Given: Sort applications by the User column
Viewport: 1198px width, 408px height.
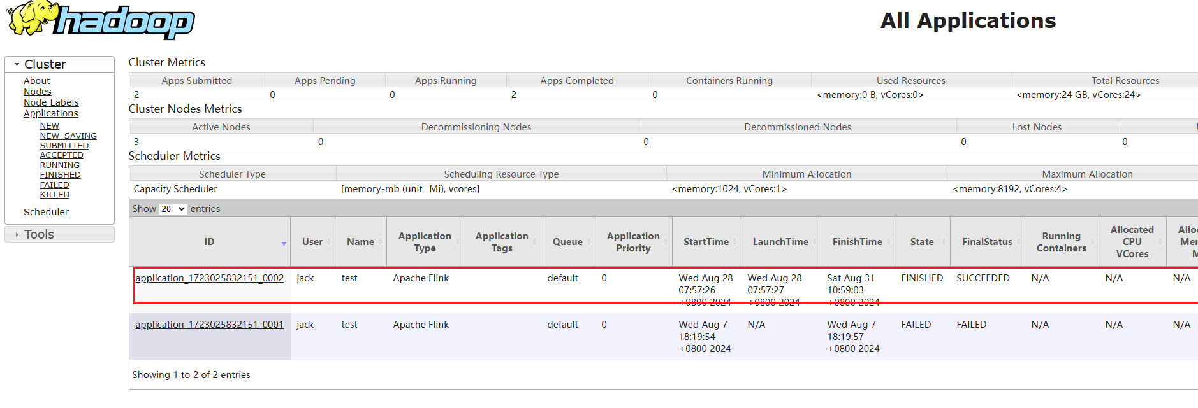Looking at the screenshot, I should tap(312, 242).
